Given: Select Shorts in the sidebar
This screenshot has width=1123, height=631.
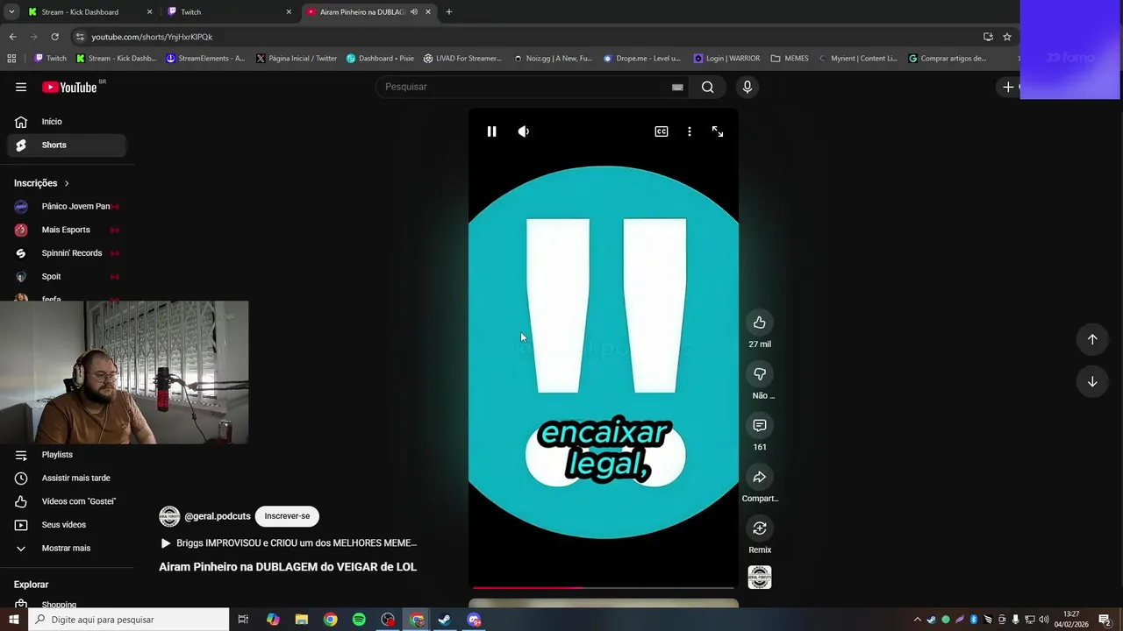Looking at the screenshot, I should (x=67, y=145).
